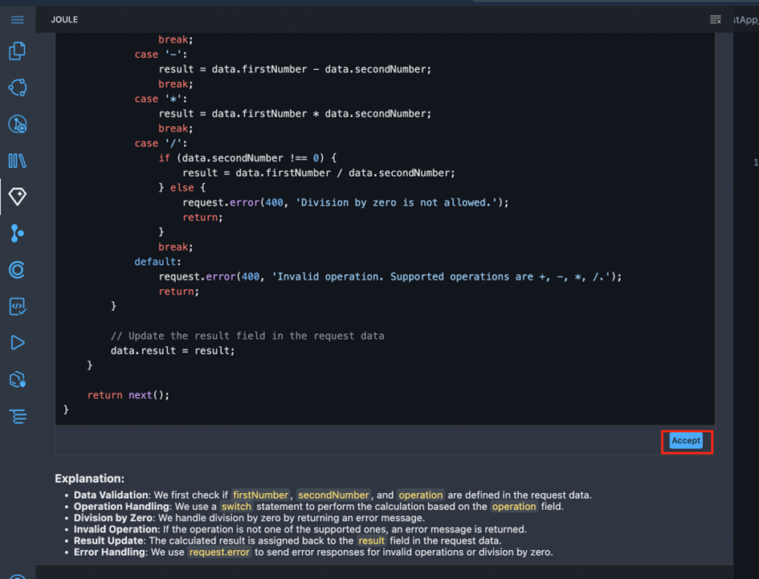Open the cube icon in sidebar
The width and height of the screenshot is (759, 579).
17,379
